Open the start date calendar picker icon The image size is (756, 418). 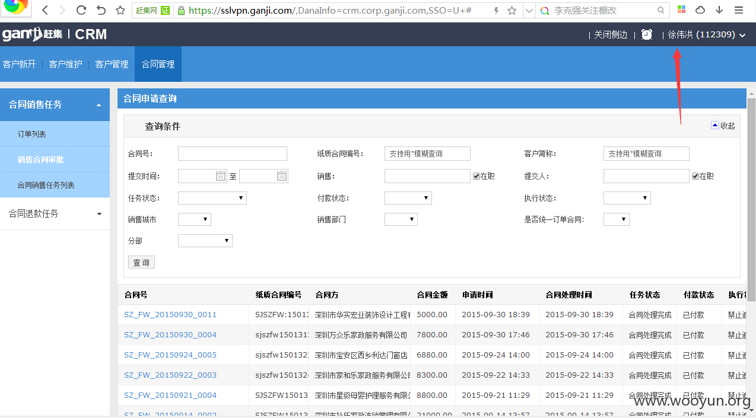221,176
